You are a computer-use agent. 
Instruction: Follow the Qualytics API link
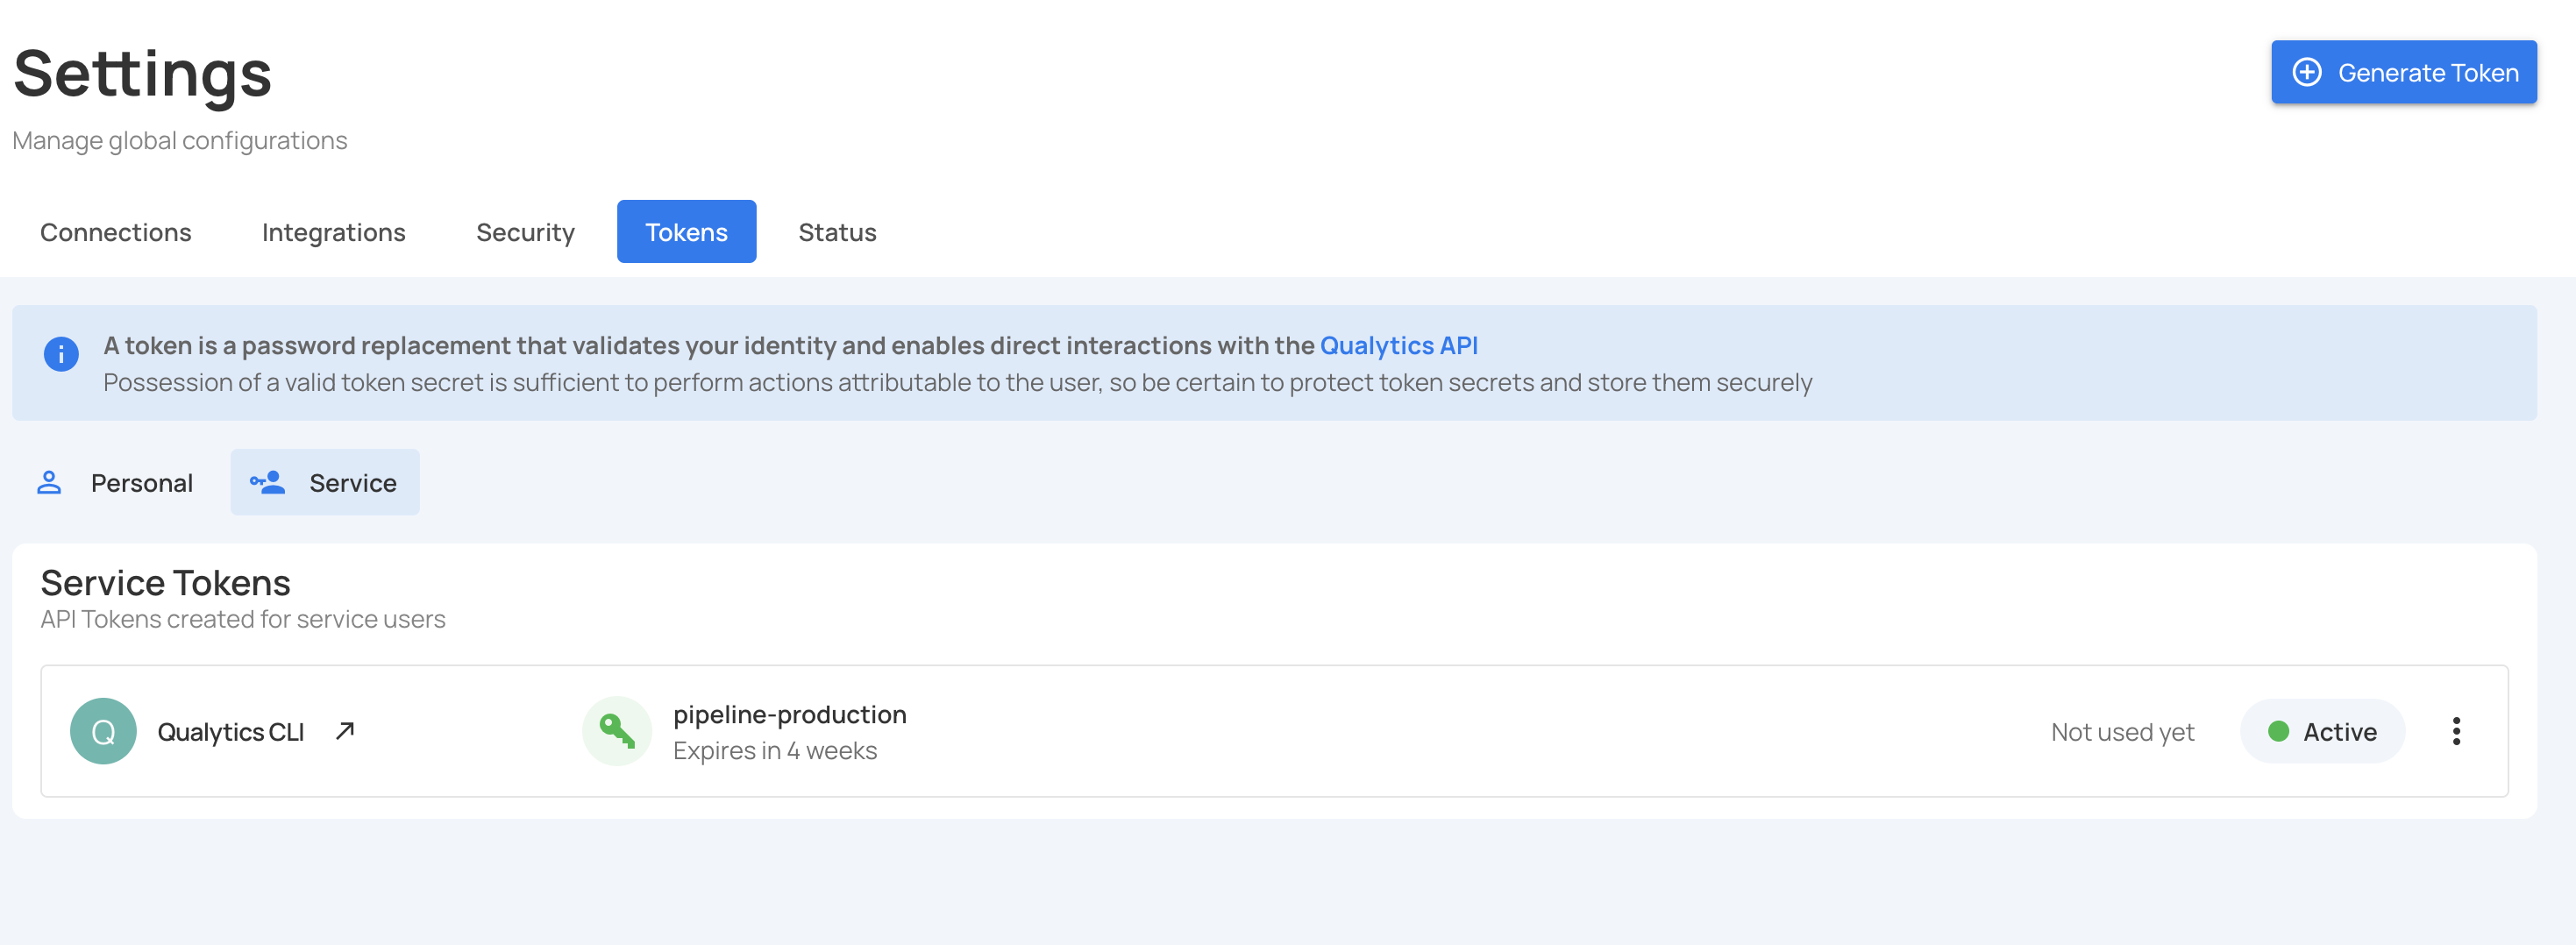coord(1398,345)
